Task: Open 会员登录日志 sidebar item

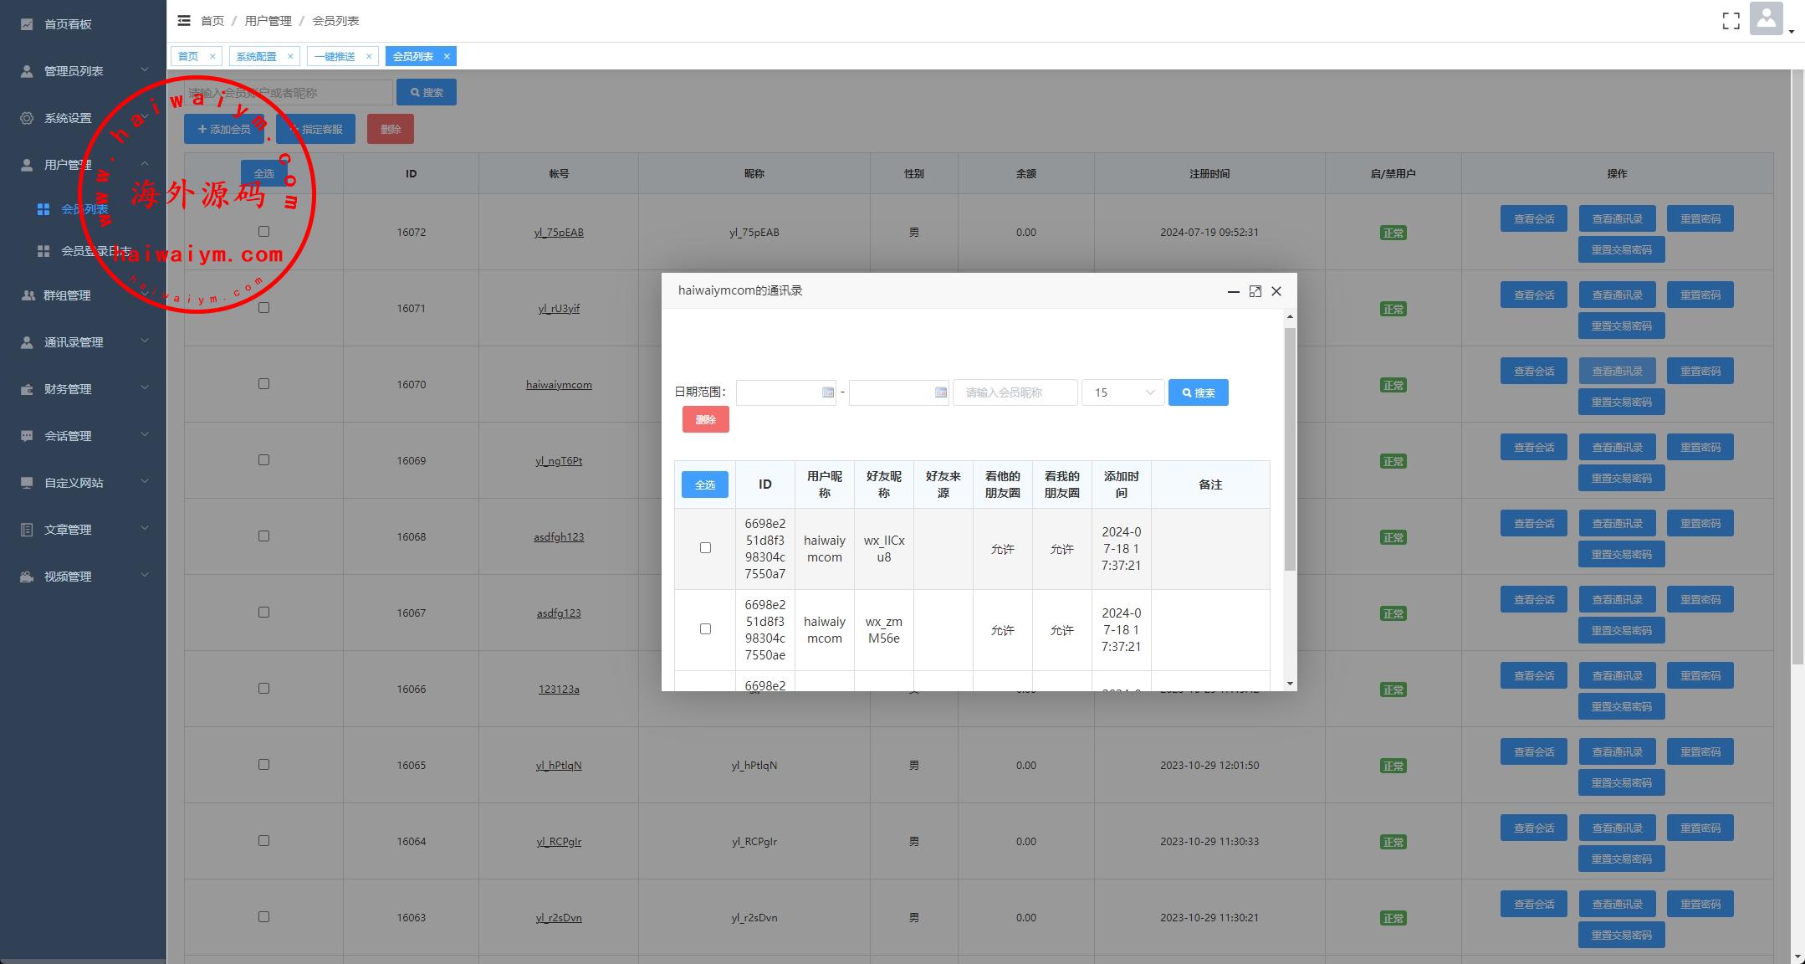Action: [95, 251]
